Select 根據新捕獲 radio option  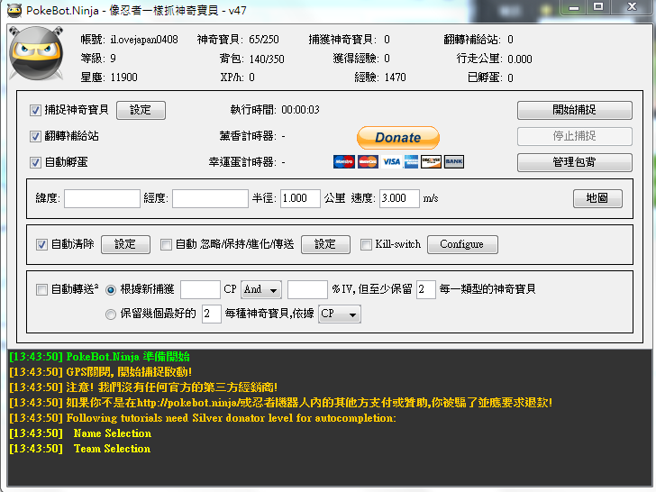pyautogui.click(x=111, y=290)
